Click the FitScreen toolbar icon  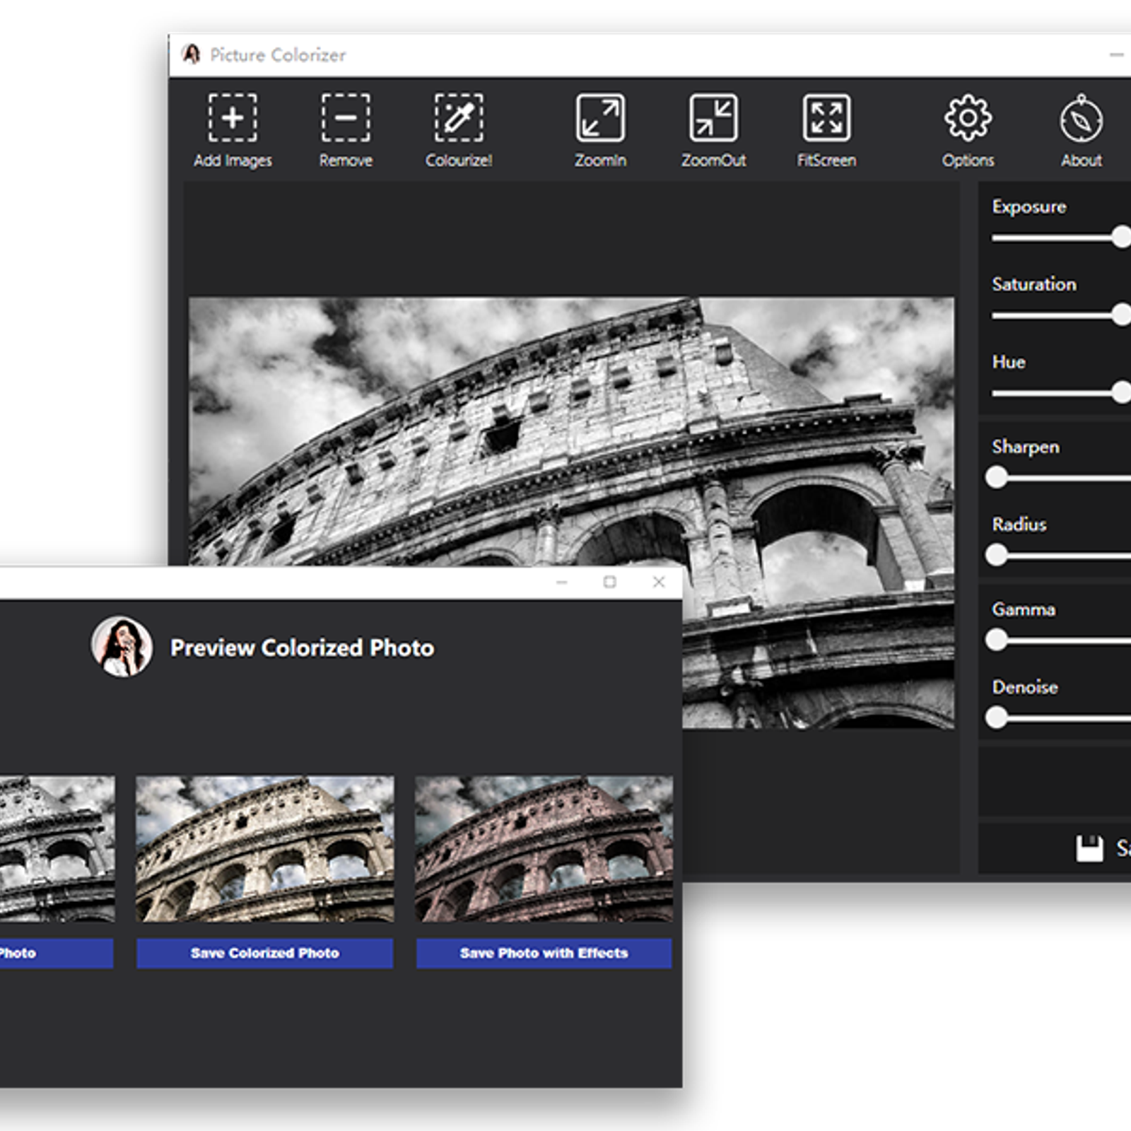(x=826, y=119)
